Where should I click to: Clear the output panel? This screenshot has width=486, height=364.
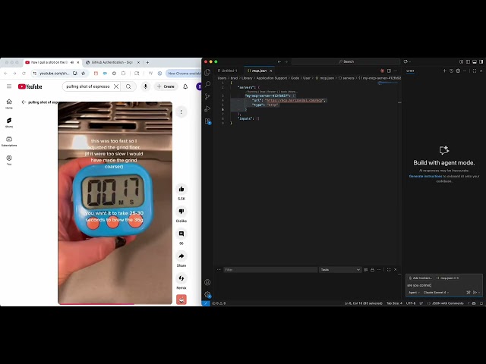click(x=366, y=270)
